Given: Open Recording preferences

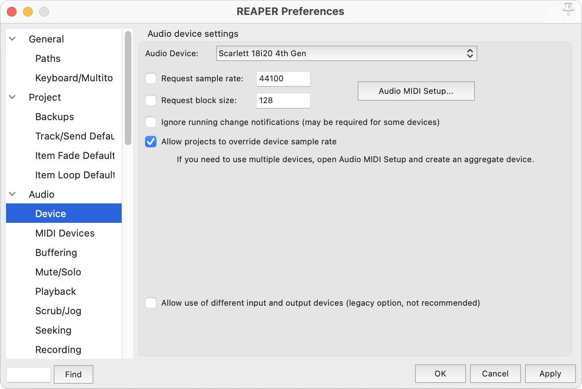Looking at the screenshot, I should [x=58, y=350].
